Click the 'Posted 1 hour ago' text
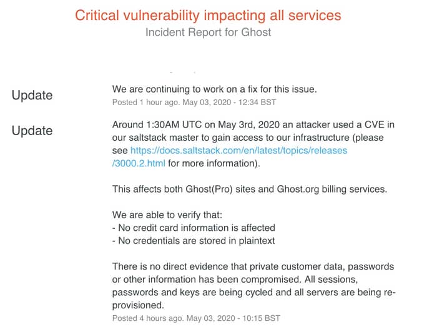437x329 pixels. [145, 102]
